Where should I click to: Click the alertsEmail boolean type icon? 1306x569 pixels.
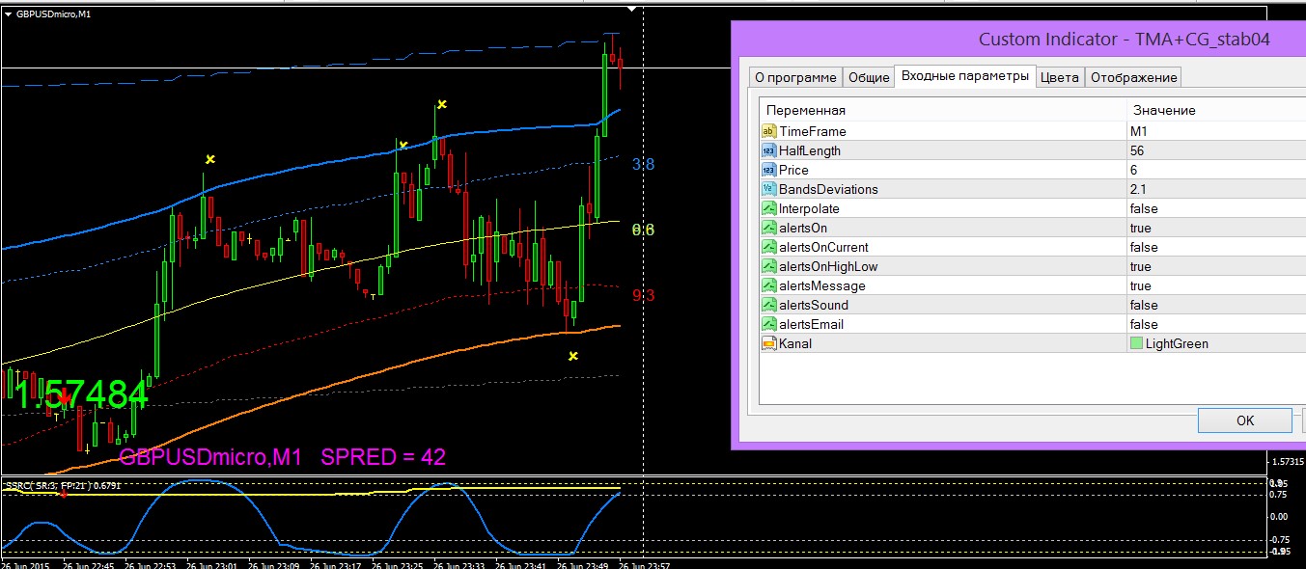tap(769, 324)
